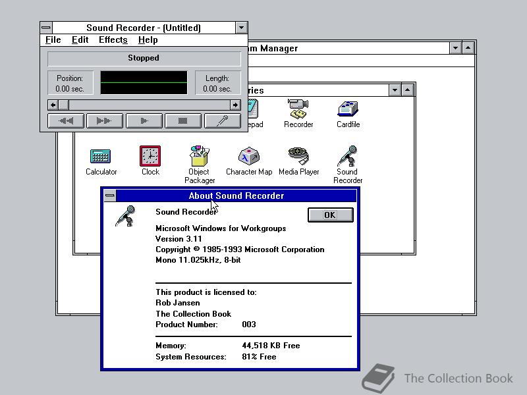The height and width of the screenshot is (395, 527).
Task: Click the Fast Forward button in Sound Recorder
Action: tap(105, 121)
